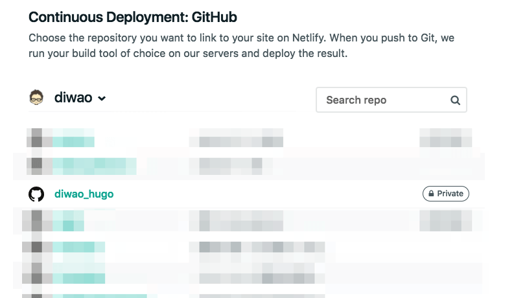Image resolution: width=514 pixels, height=298 pixels.
Task: Open the diwao account name selector
Action: (x=73, y=98)
